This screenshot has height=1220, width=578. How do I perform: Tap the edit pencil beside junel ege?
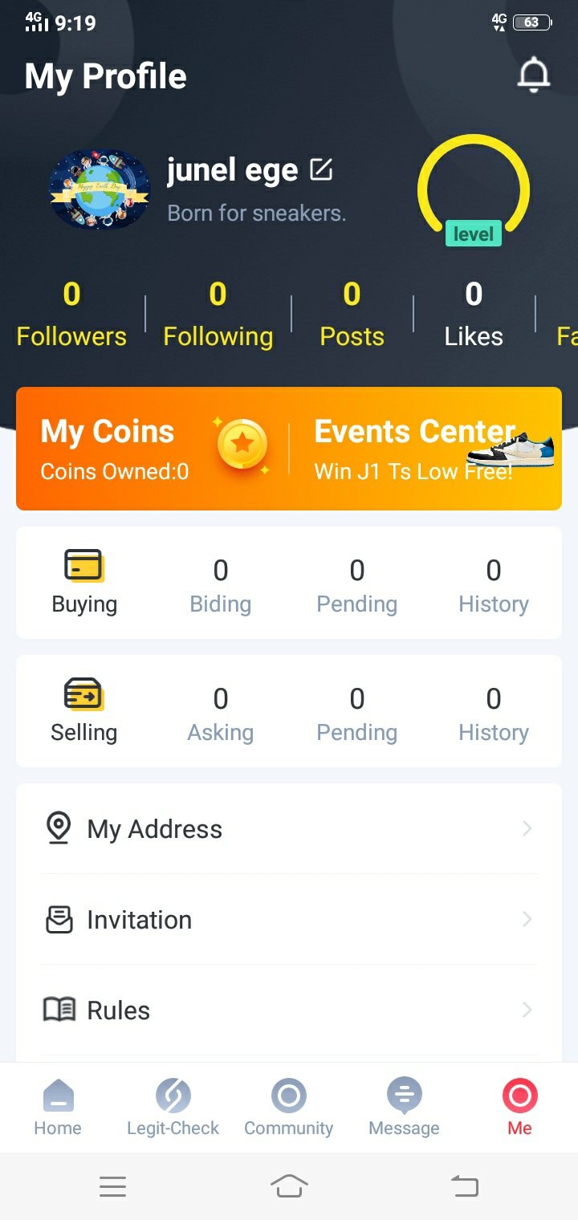tap(321, 169)
